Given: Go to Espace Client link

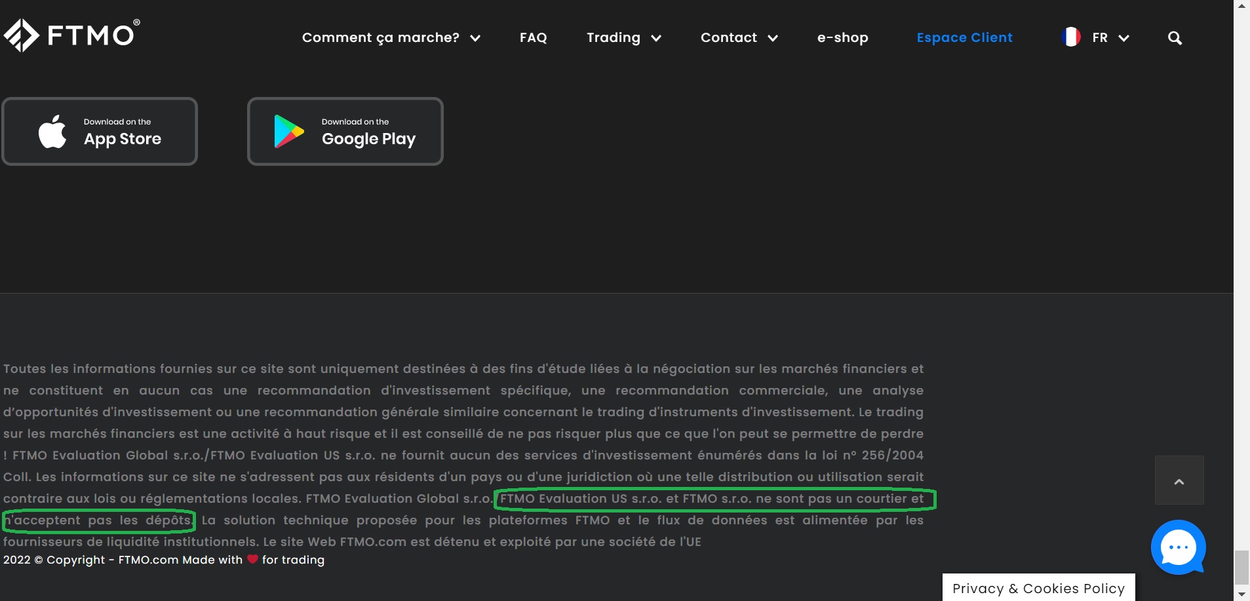Looking at the screenshot, I should (x=964, y=38).
